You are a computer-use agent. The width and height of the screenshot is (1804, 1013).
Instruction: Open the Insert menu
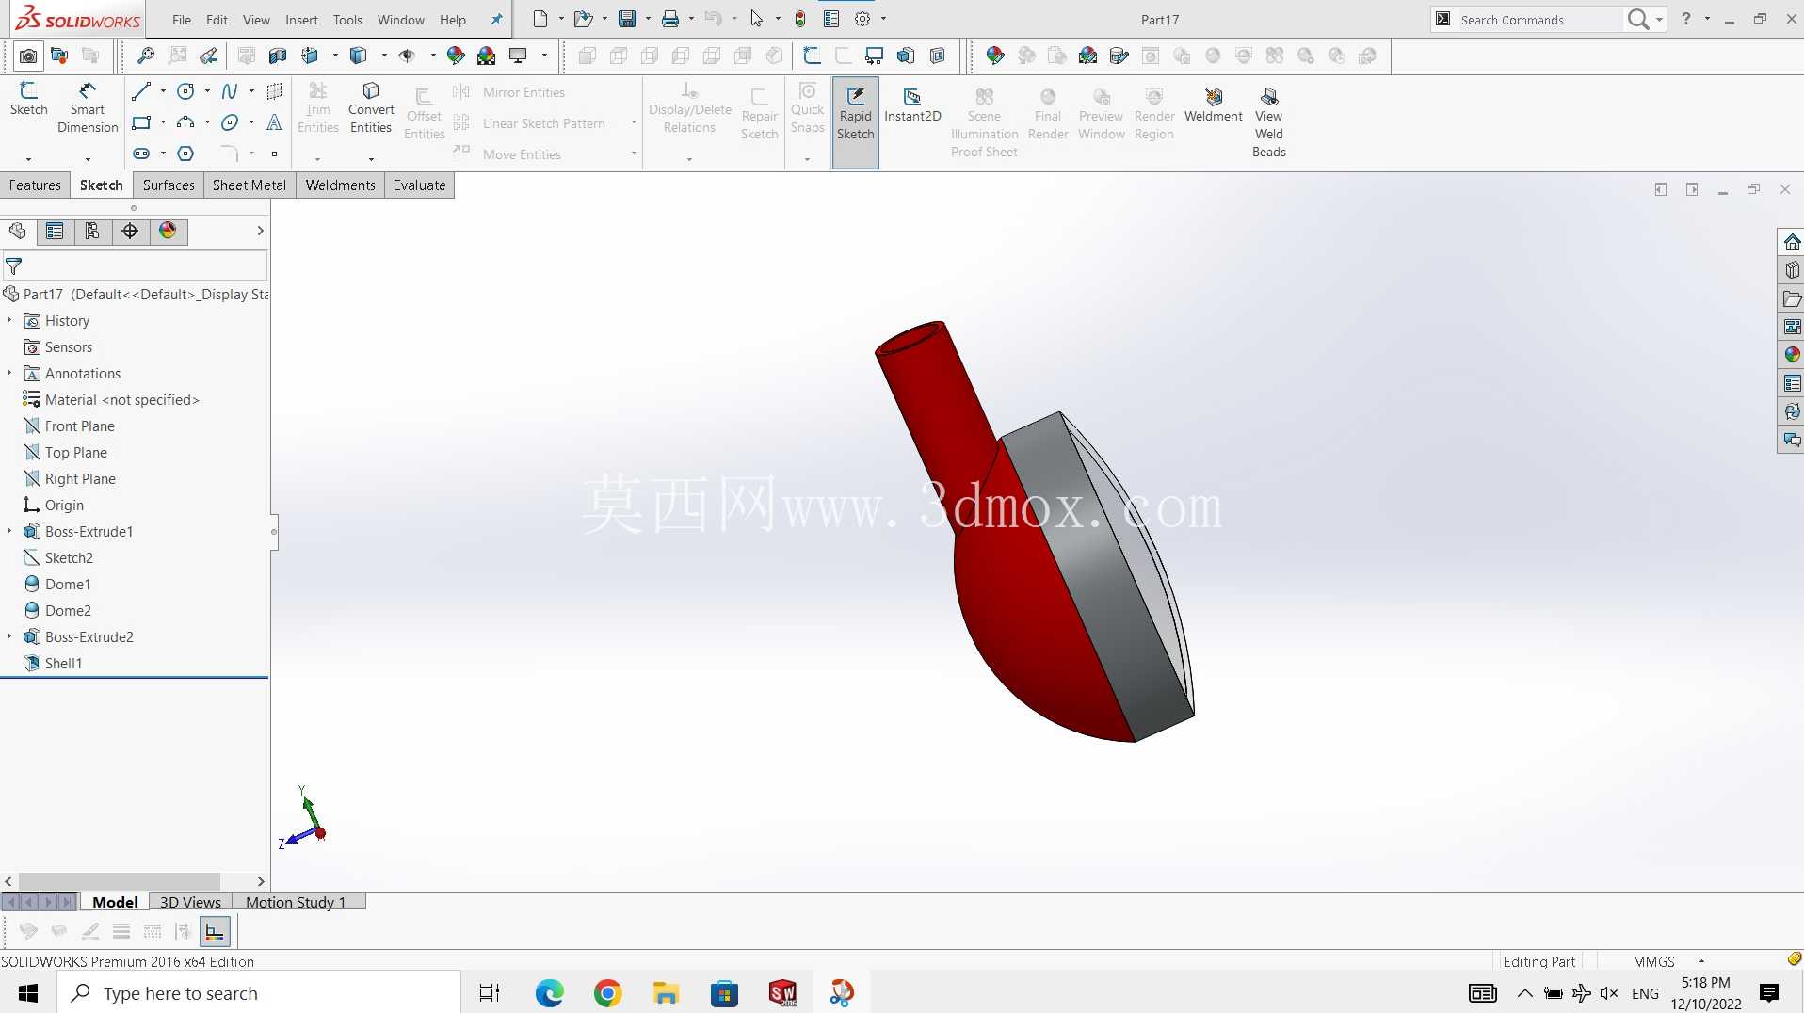pyautogui.click(x=301, y=20)
